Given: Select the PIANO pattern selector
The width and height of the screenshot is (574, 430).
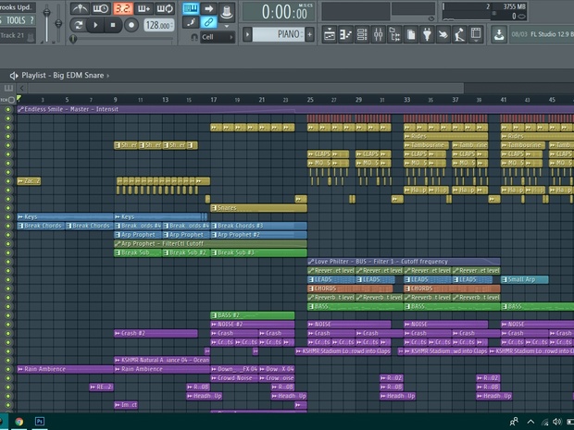Looking at the screenshot, I should coord(279,35).
